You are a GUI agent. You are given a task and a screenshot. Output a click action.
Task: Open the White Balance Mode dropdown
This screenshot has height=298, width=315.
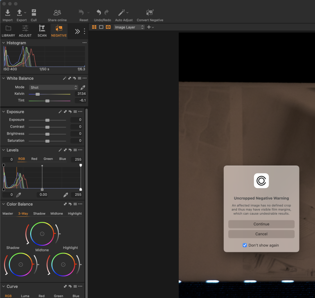(54, 87)
